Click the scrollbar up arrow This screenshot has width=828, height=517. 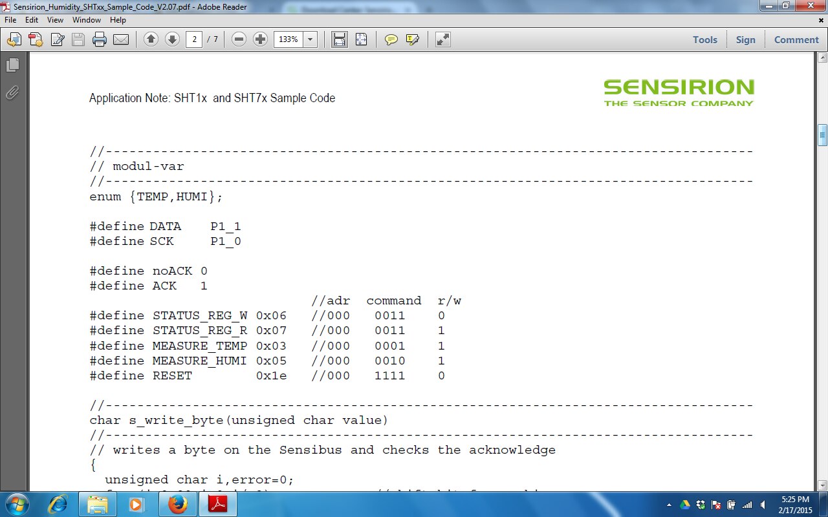pos(823,58)
